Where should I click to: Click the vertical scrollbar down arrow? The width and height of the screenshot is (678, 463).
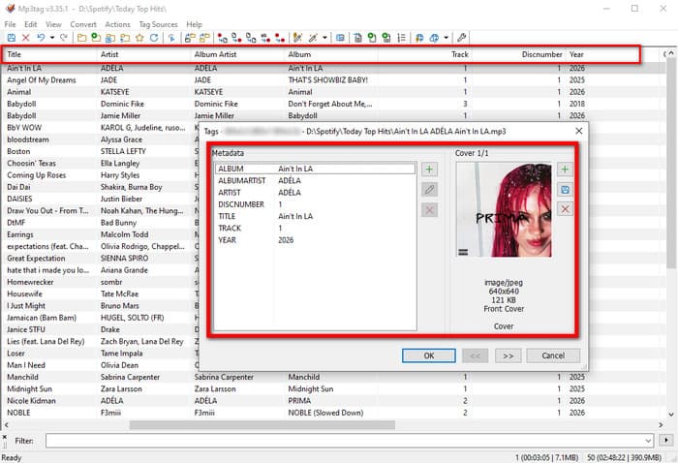(671, 415)
